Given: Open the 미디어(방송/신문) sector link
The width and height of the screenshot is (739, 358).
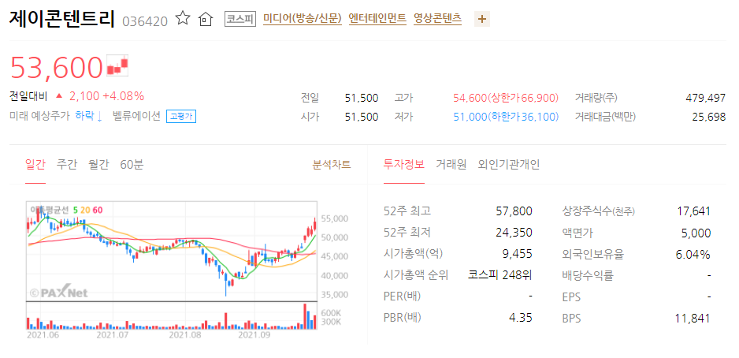Looking at the screenshot, I should point(302,19).
